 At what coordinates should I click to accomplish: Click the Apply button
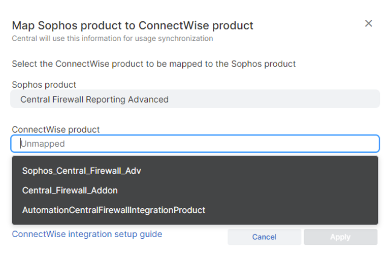point(340,237)
